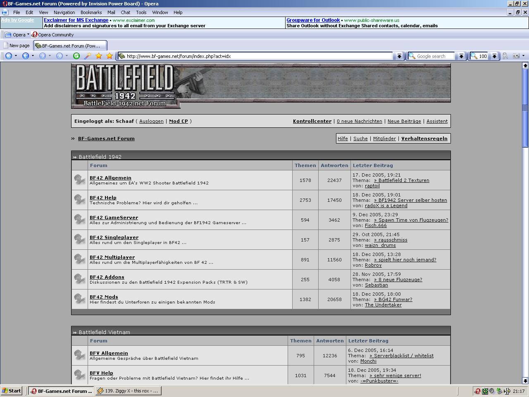Screen dimensions: 529x397
Task: Click the Suche link
Action: click(360, 139)
